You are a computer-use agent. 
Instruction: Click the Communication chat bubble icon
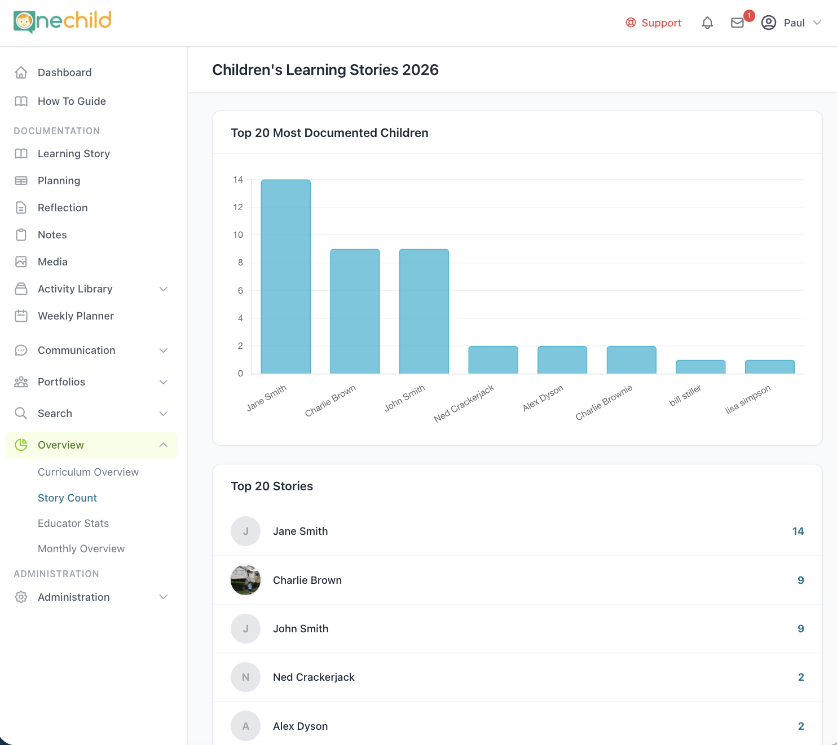click(x=21, y=351)
